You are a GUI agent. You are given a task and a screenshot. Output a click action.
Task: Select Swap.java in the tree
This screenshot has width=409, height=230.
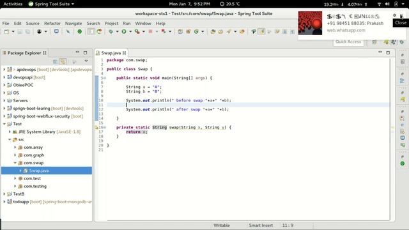point(47,171)
